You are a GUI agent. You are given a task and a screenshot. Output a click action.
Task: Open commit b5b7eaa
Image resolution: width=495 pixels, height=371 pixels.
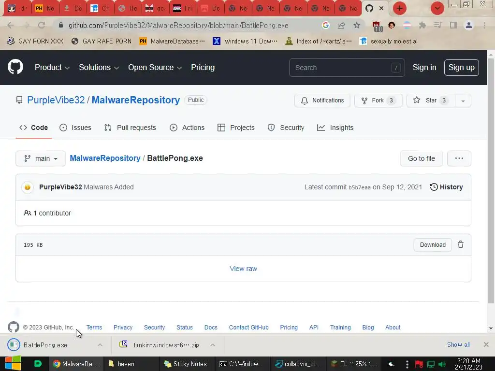tap(359, 187)
